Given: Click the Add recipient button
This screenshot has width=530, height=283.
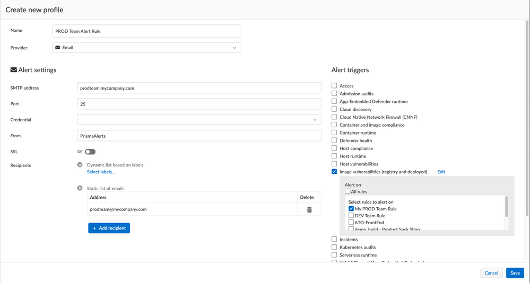Looking at the screenshot, I should tap(109, 228).
